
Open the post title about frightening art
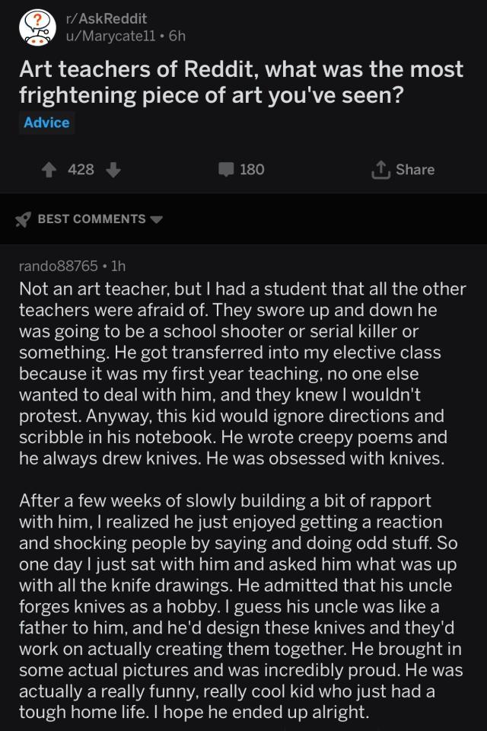[x=240, y=81]
